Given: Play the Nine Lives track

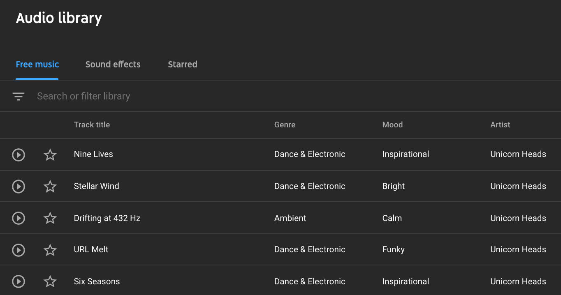Looking at the screenshot, I should point(19,155).
